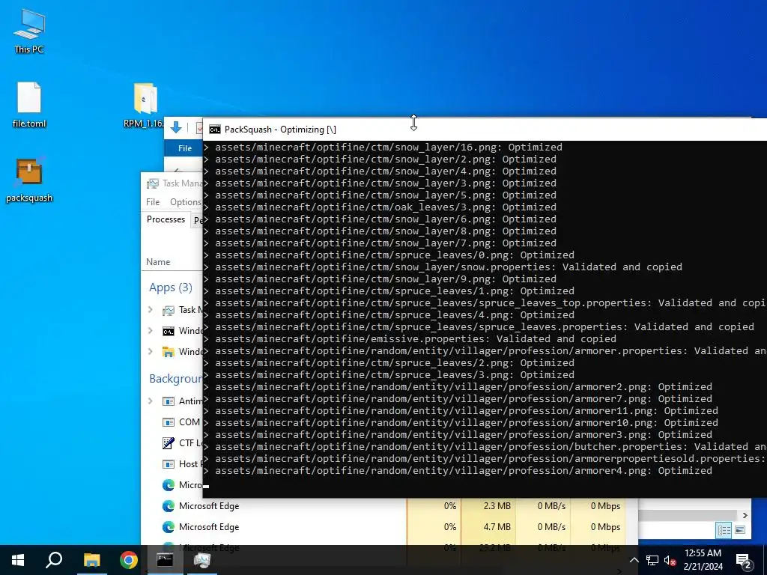Expand the Task Manager app row
Image resolution: width=767 pixels, height=575 pixels.
pos(150,309)
